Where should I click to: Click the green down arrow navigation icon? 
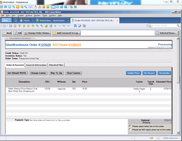coord(33,26)
